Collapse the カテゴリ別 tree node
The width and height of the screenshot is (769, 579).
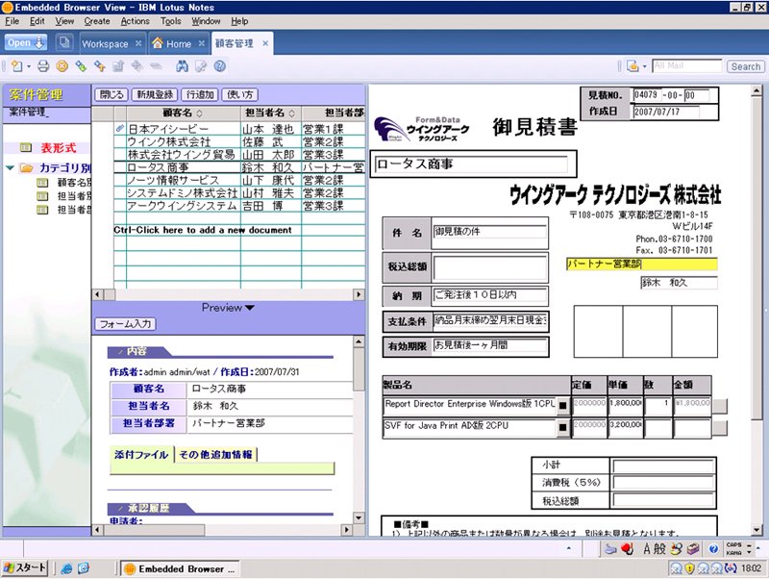pyautogui.click(x=10, y=167)
